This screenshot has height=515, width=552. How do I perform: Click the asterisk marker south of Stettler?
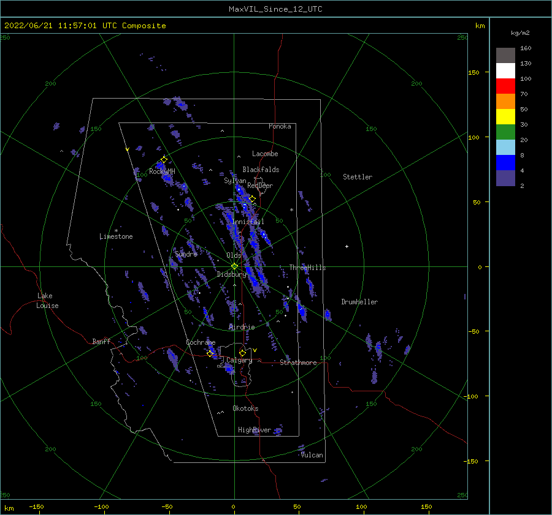point(291,210)
